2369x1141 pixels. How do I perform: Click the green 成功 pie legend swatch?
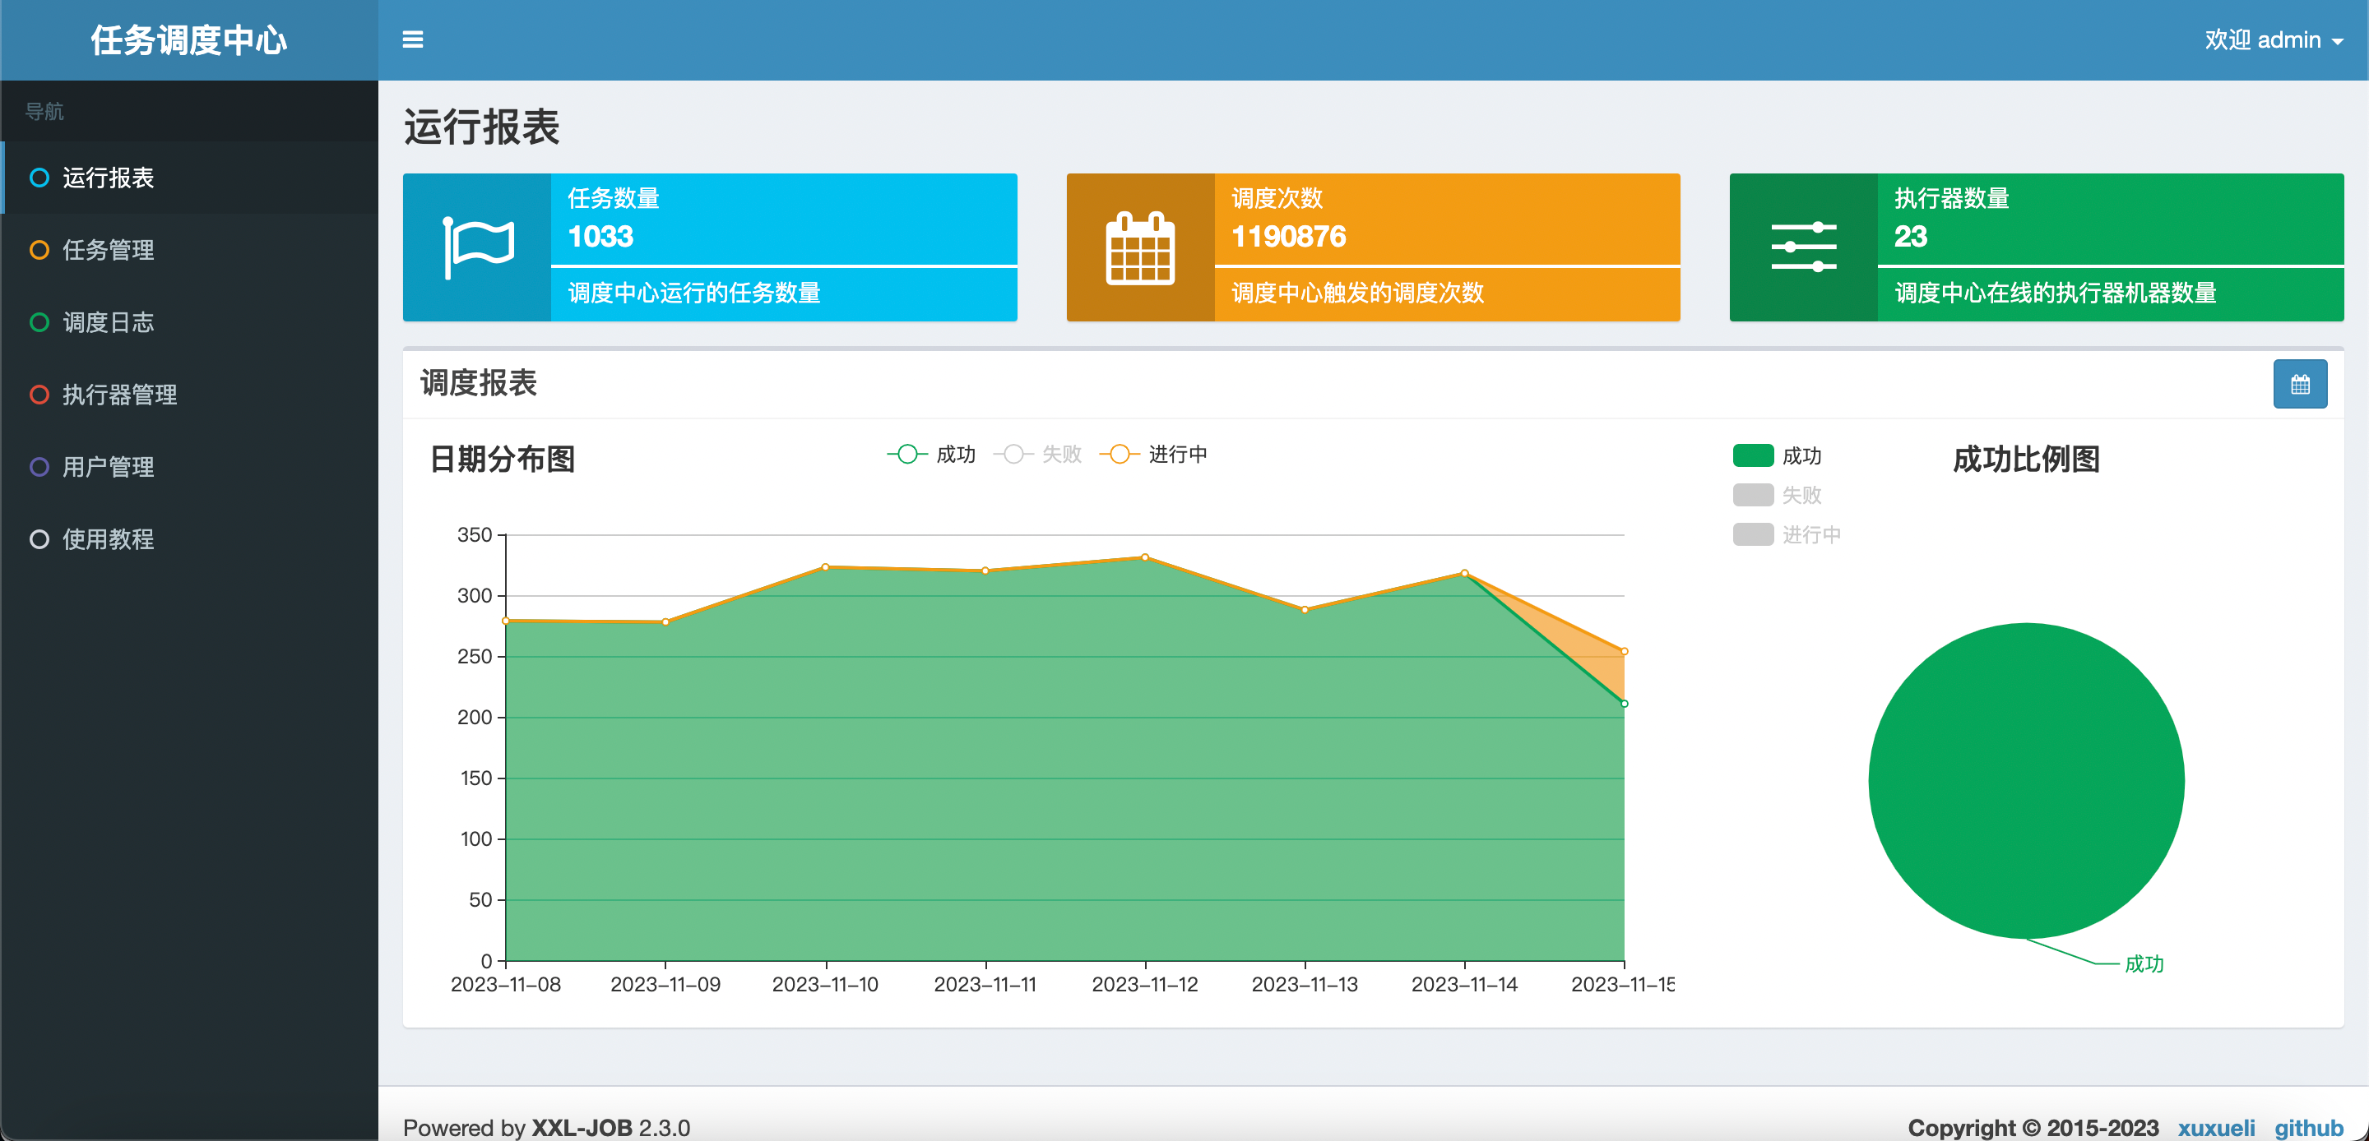[x=1752, y=456]
